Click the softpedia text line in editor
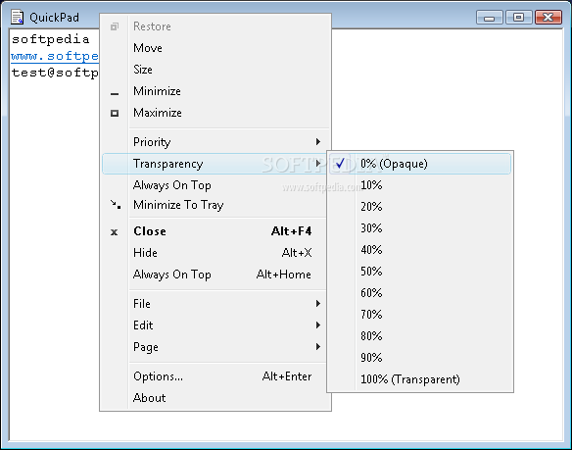Image resolution: width=572 pixels, height=450 pixels. pos(50,39)
